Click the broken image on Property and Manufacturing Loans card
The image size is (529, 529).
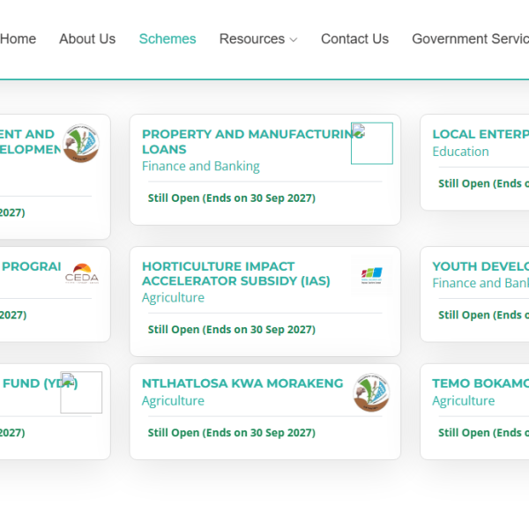pos(371,143)
